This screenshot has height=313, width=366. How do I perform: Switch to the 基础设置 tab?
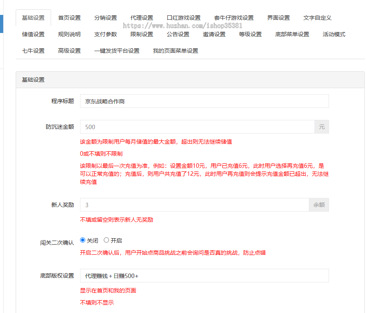[x=33, y=18]
